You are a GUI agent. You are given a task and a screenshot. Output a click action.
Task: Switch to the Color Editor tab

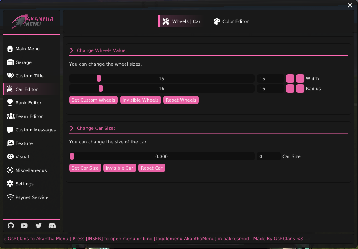pos(231,21)
